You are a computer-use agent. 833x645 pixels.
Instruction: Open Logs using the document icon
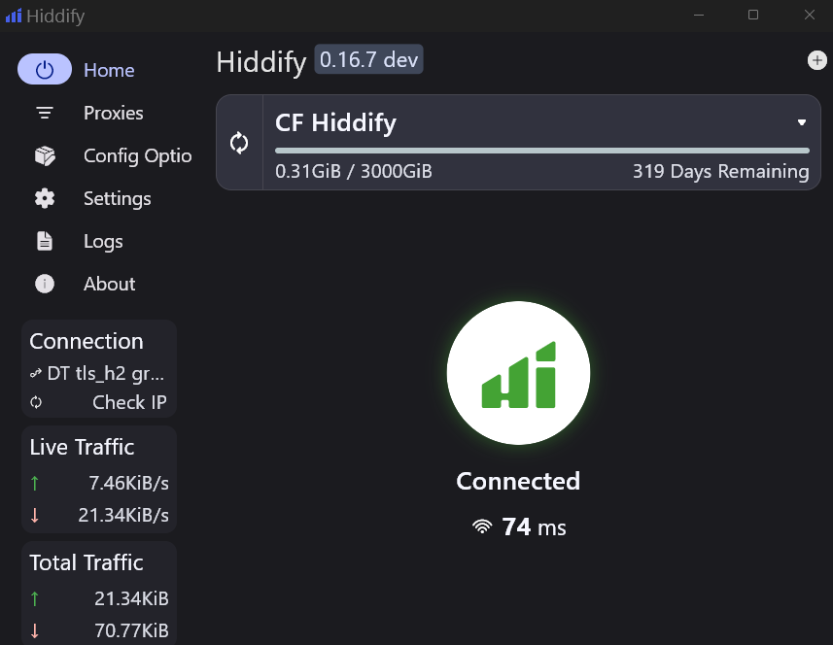pos(45,241)
